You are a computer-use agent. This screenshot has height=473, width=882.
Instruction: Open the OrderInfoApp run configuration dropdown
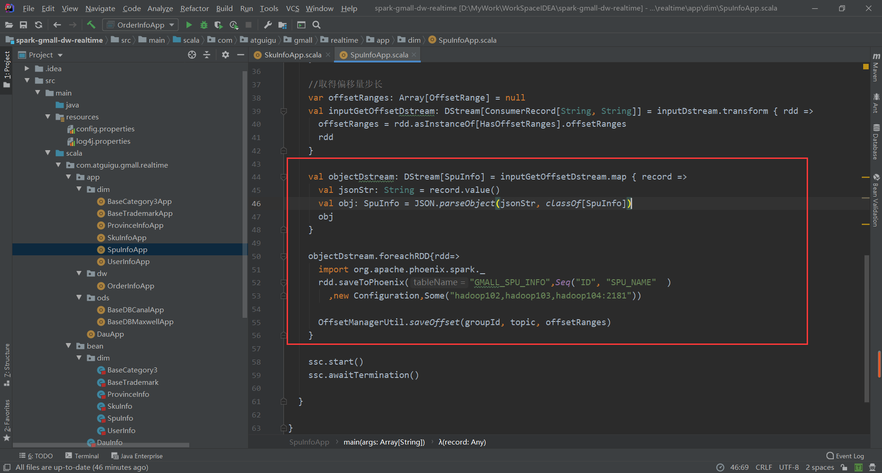pos(141,25)
